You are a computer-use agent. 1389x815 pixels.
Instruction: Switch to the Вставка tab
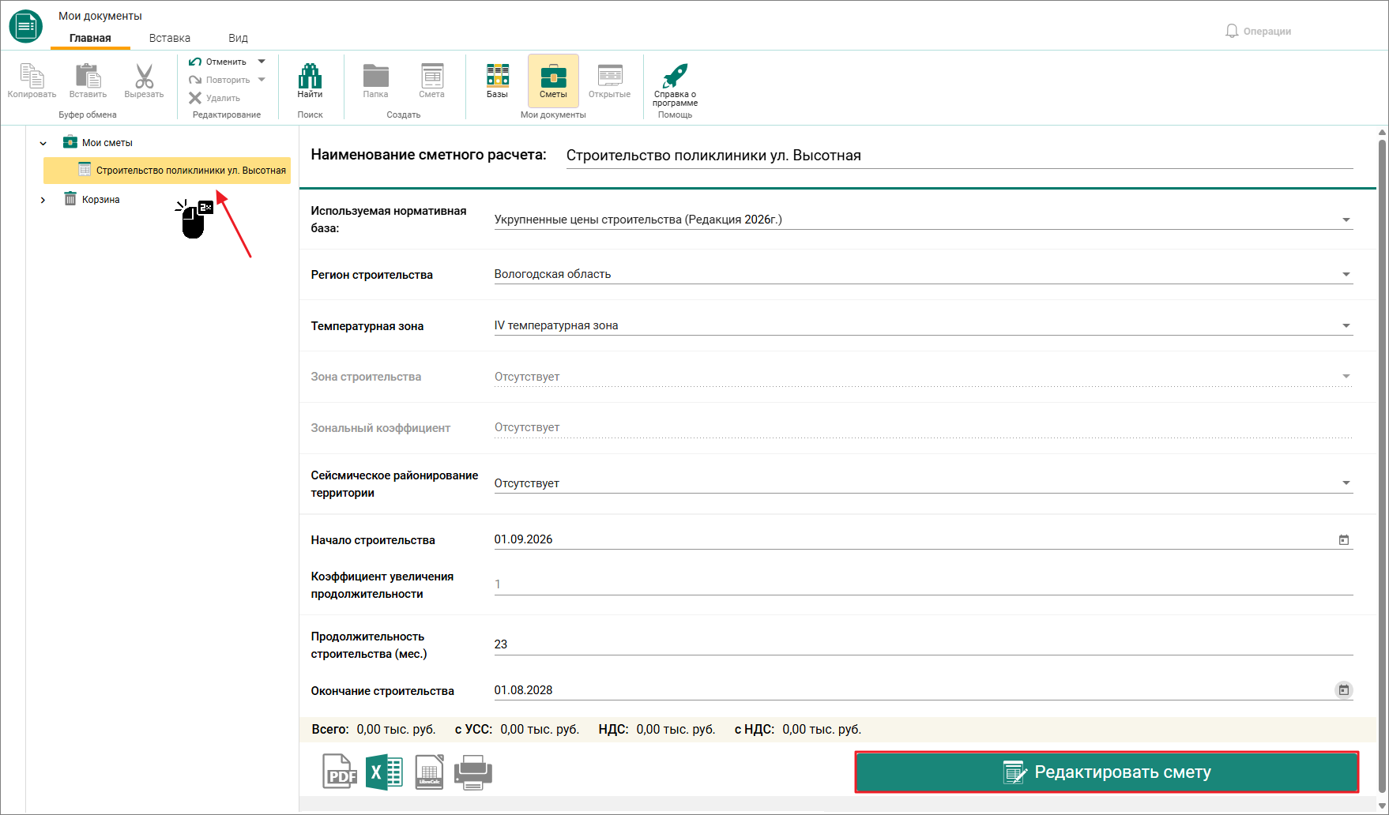point(170,38)
